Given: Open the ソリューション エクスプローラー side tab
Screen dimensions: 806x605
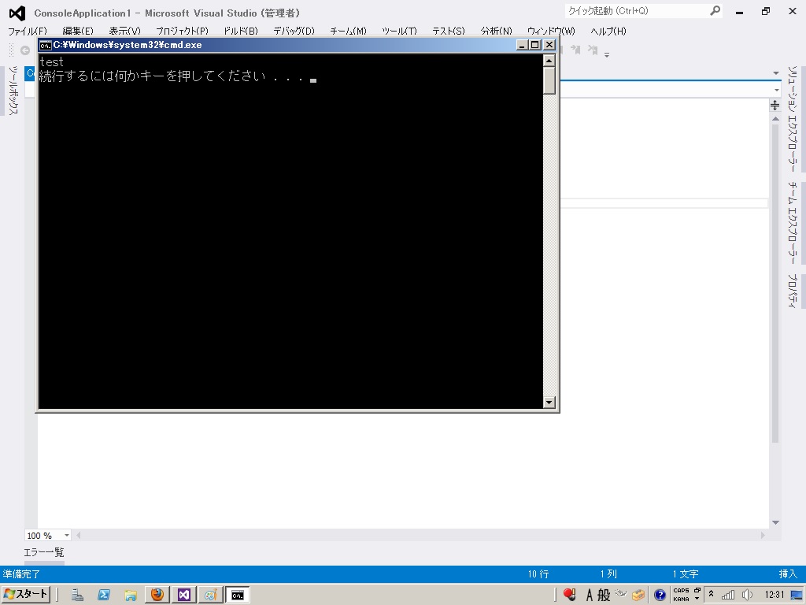Looking at the screenshot, I should (x=793, y=119).
